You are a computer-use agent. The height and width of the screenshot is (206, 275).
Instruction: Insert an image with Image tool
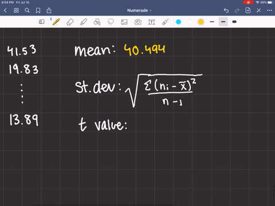[x=124, y=22]
